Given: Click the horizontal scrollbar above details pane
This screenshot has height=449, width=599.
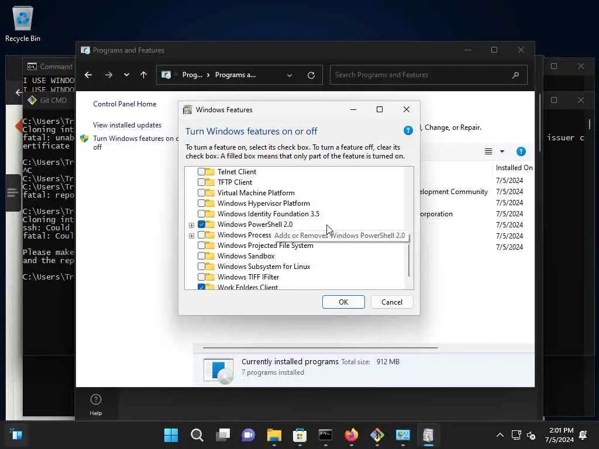Looking at the screenshot, I should (x=320, y=348).
